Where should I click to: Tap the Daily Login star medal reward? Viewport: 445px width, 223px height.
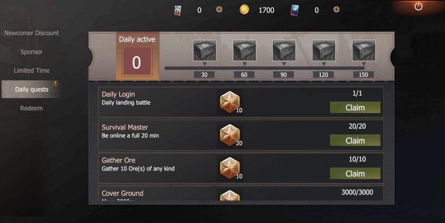tap(230, 102)
